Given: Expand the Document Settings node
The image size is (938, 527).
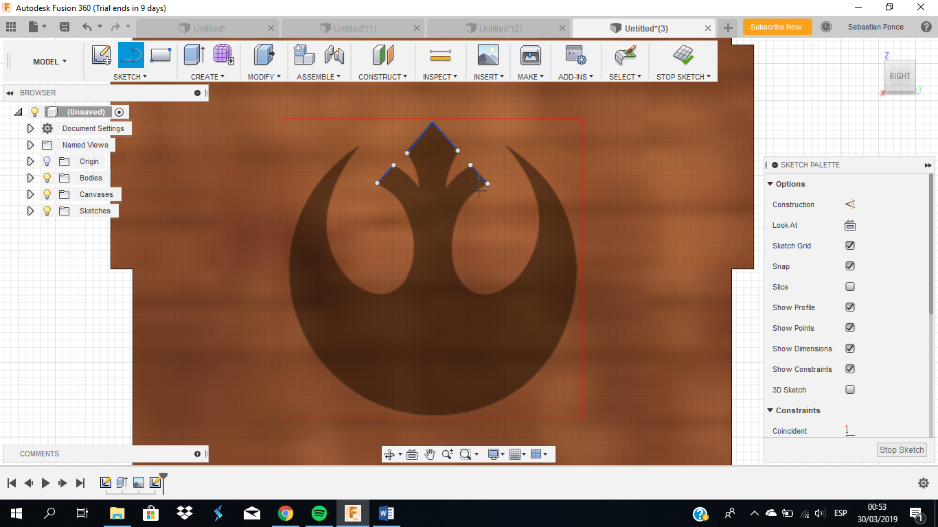Looking at the screenshot, I should [30, 128].
